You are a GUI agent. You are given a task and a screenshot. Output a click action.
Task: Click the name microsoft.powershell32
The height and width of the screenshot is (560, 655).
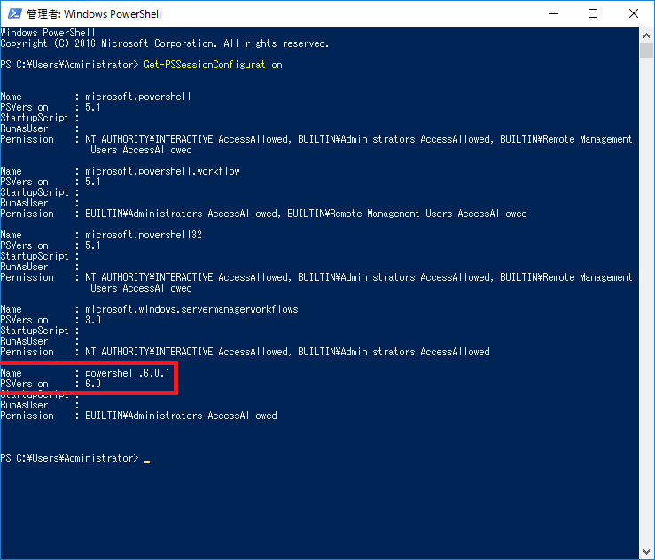tap(144, 235)
